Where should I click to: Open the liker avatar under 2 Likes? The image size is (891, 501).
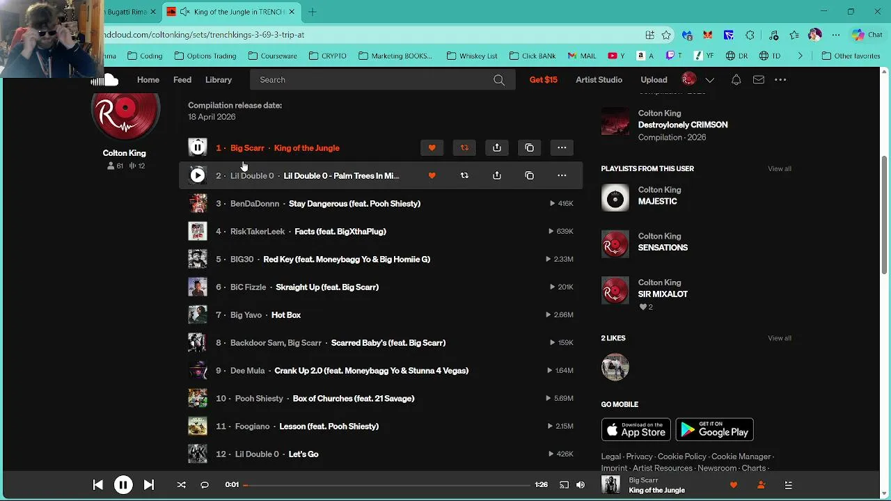tap(615, 367)
